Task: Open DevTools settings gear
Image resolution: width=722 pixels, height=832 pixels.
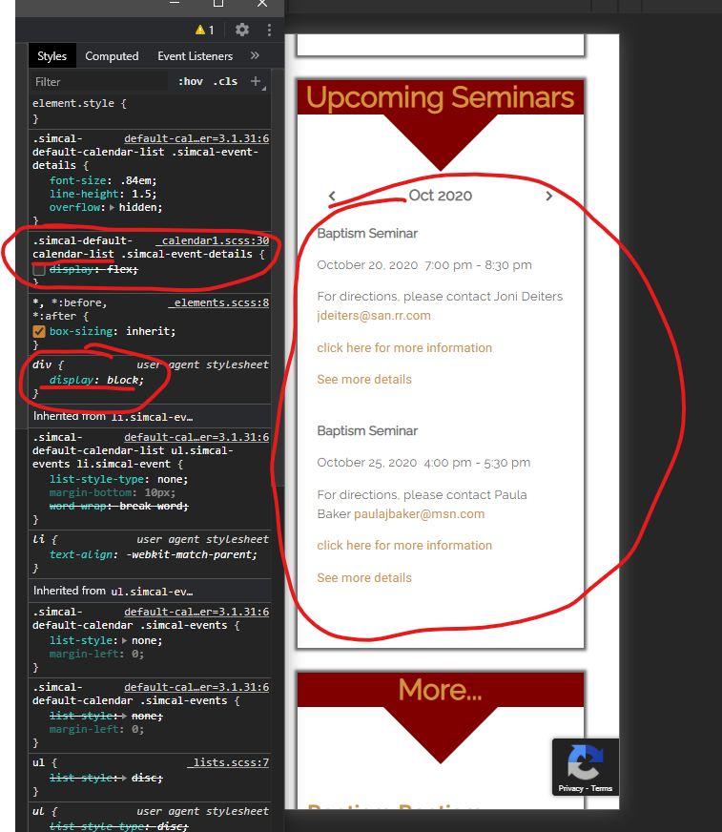Action: click(x=242, y=30)
